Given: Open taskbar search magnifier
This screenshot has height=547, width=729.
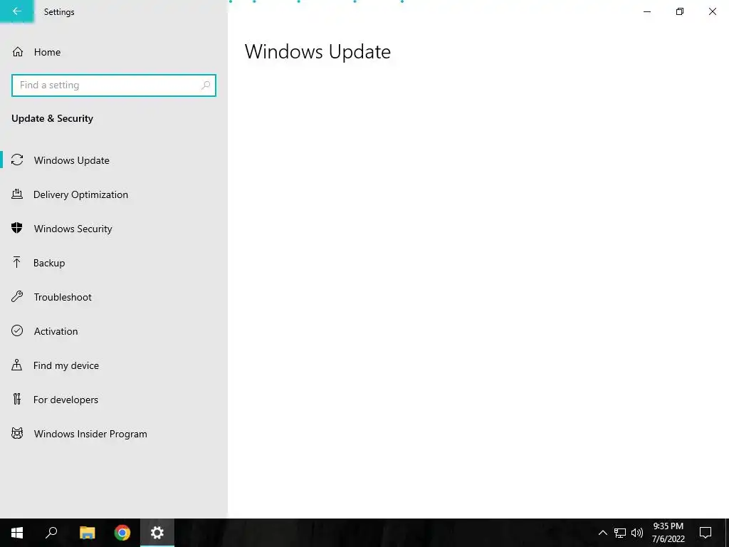Looking at the screenshot, I should (x=51, y=533).
